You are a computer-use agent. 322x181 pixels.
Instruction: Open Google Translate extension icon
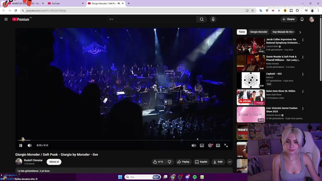point(261,11)
